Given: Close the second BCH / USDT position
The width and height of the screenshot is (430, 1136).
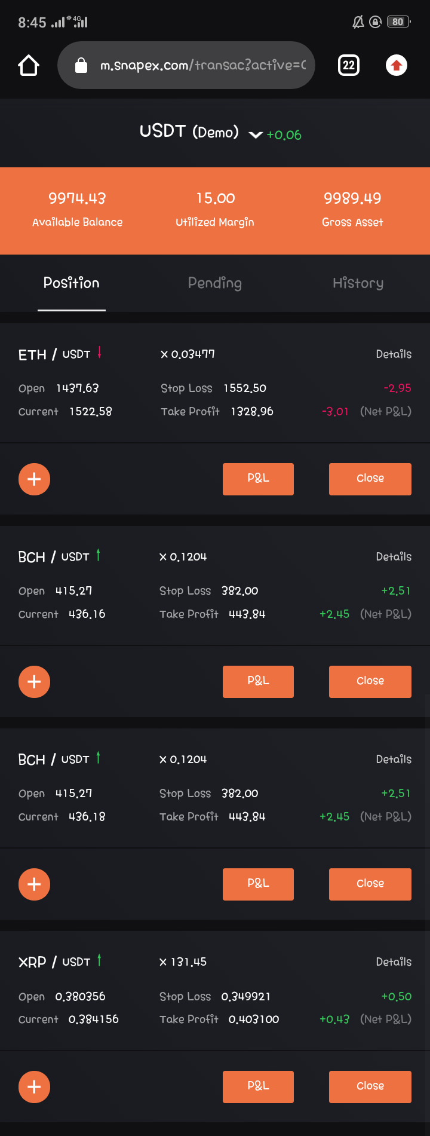Looking at the screenshot, I should (370, 884).
